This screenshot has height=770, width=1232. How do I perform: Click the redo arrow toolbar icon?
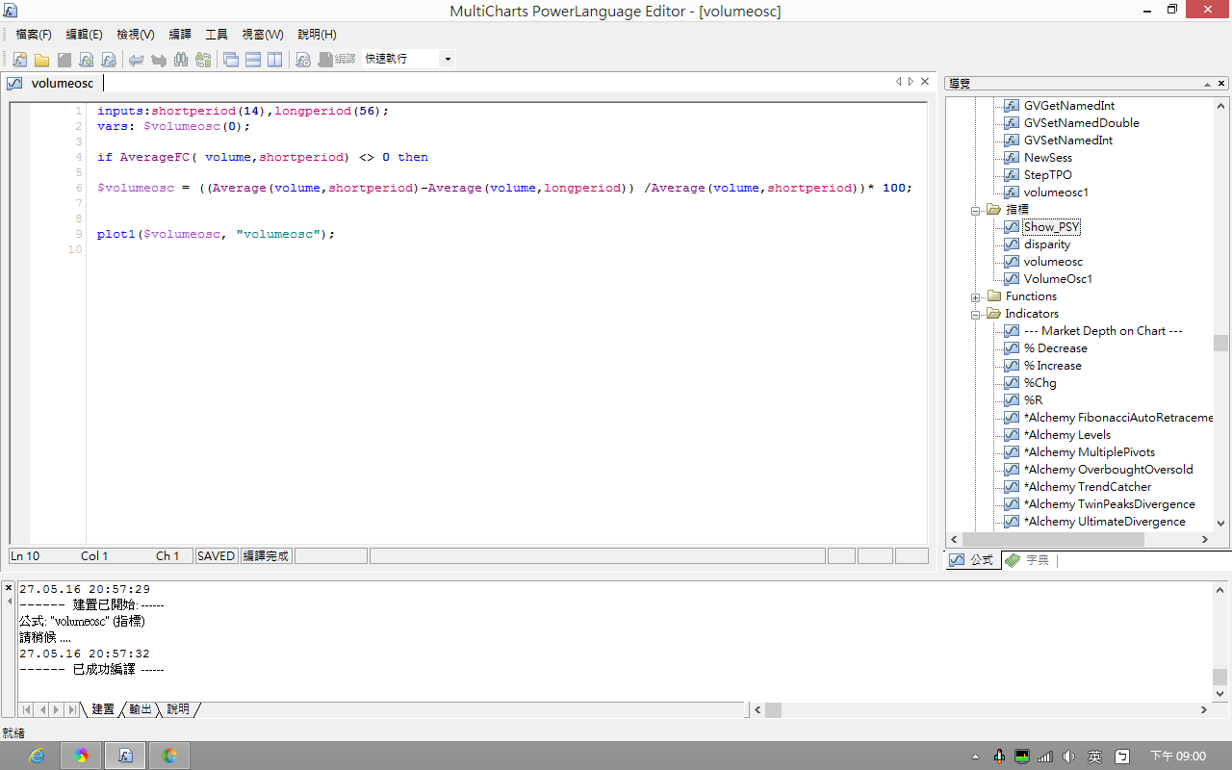[x=159, y=60]
